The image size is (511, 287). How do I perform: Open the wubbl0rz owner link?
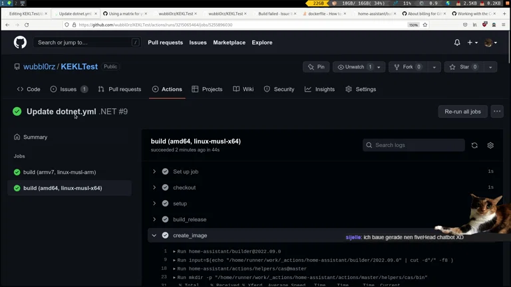click(x=39, y=66)
